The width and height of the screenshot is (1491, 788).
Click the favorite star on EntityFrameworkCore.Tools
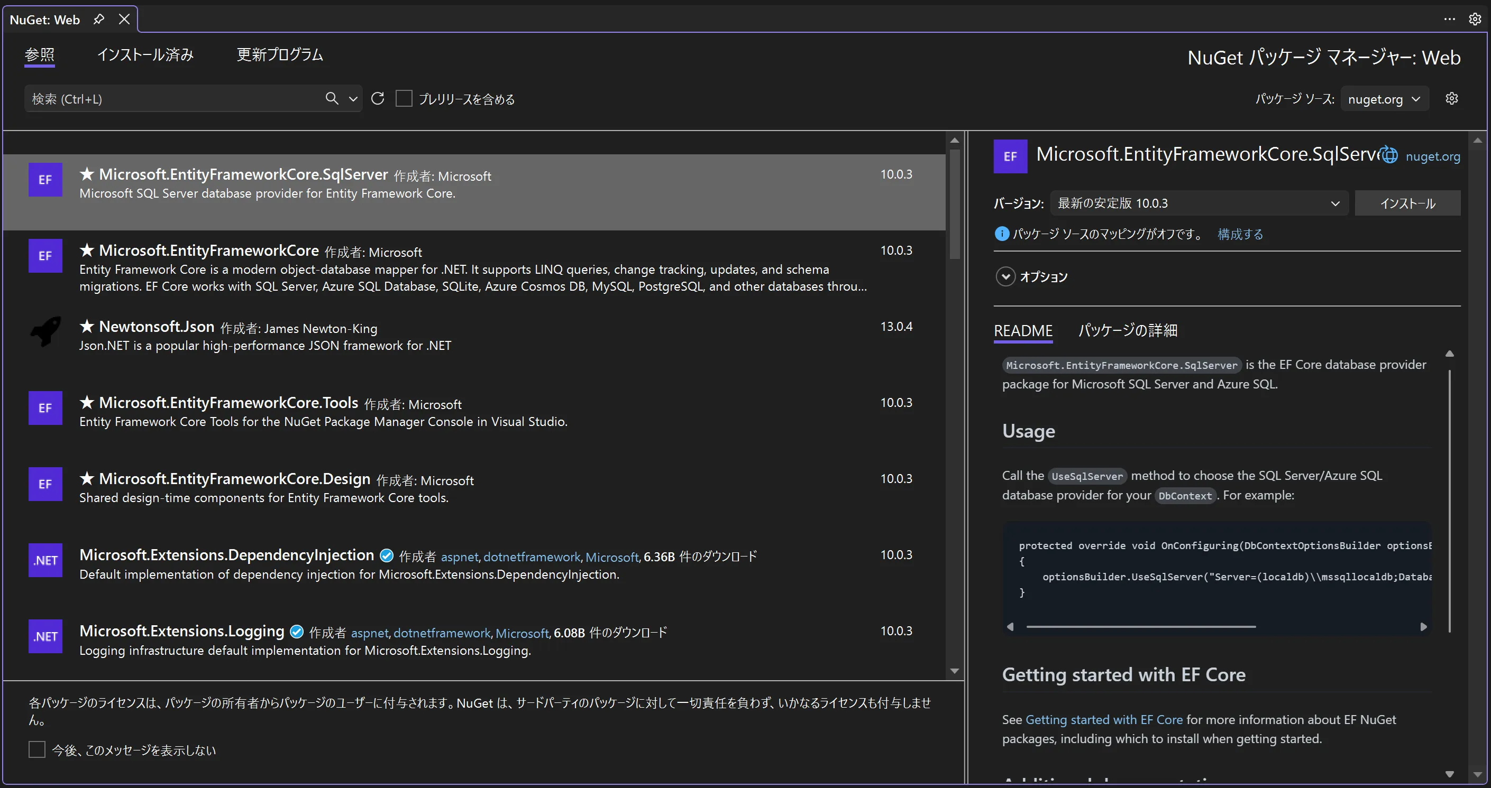[87, 402]
